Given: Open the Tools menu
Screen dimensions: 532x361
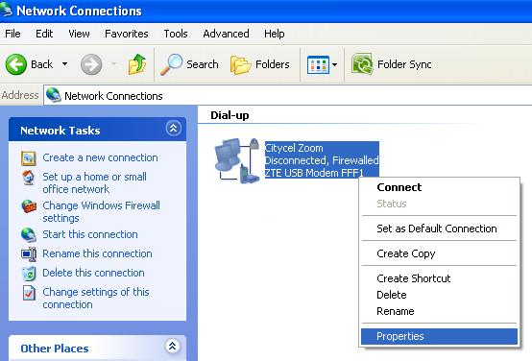Looking at the screenshot, I should (176, 34).
